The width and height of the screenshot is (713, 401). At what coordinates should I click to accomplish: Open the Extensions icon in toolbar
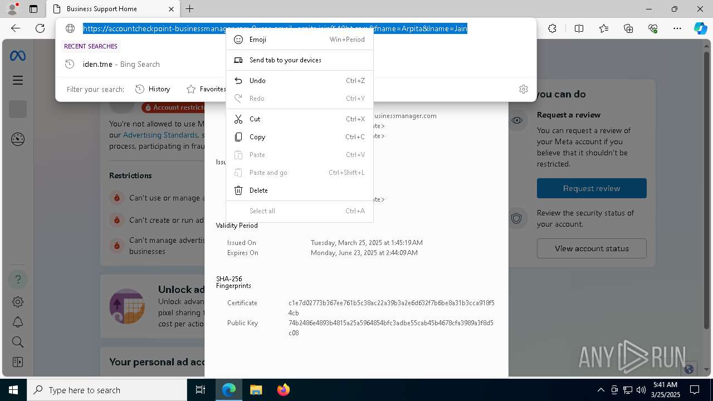tap(552, 28)
